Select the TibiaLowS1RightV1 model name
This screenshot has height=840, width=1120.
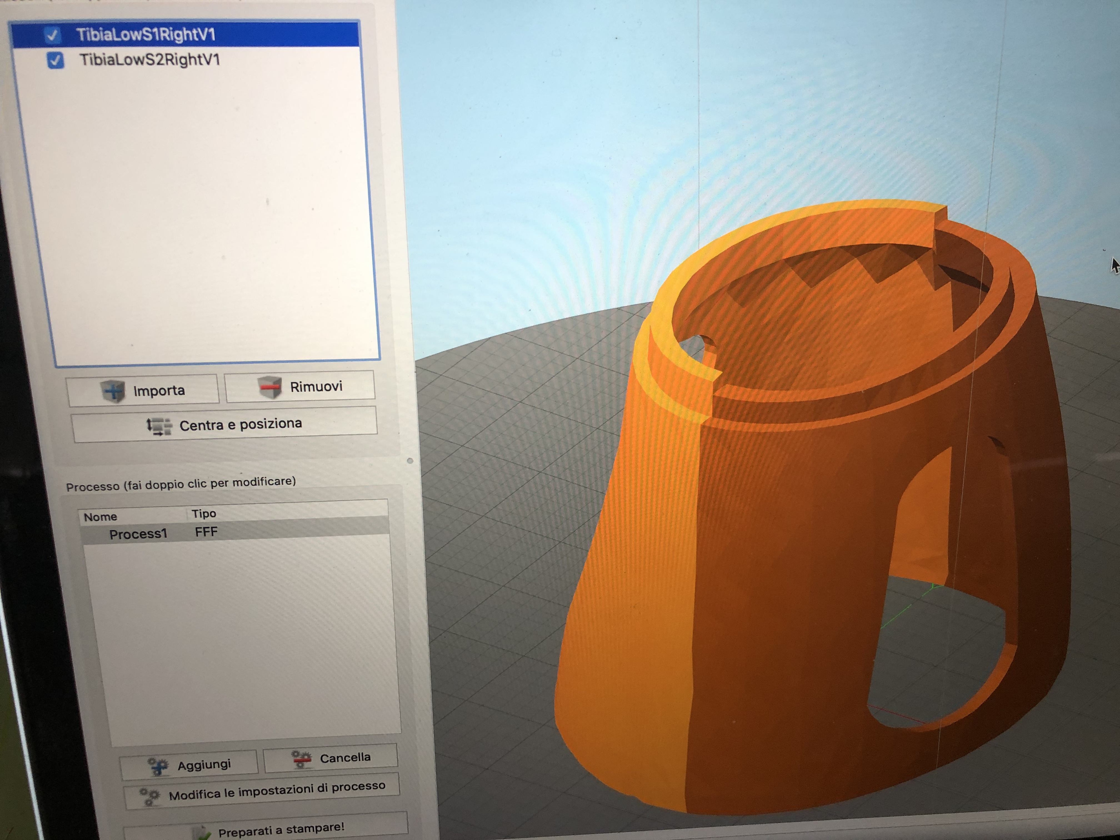click(146, 35)
